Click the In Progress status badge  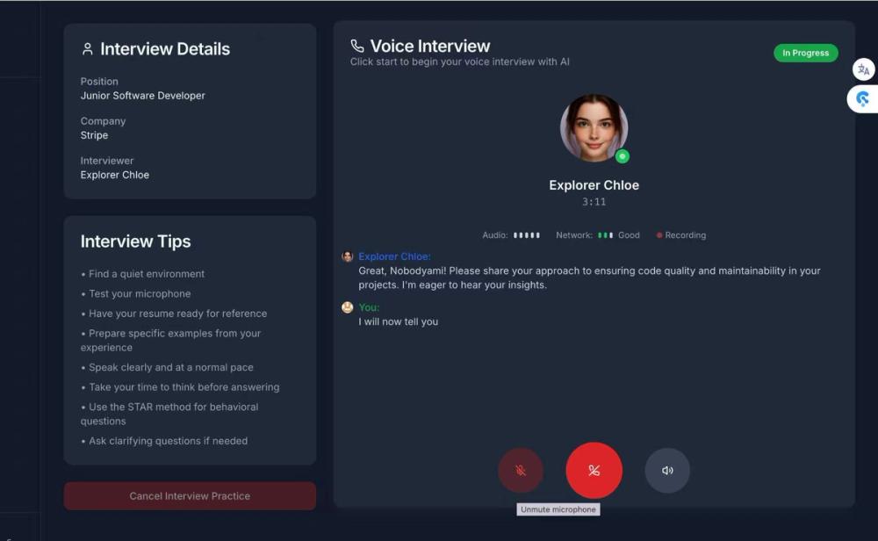(x=805, y=53)
